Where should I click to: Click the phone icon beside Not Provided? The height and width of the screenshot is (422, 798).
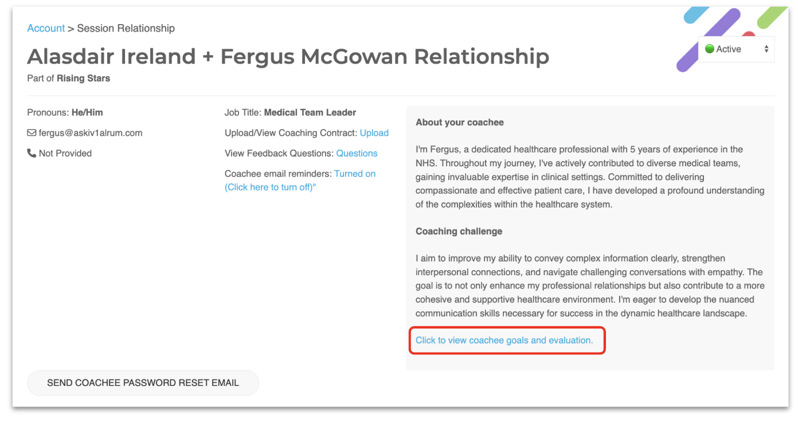tap(32, 153)
